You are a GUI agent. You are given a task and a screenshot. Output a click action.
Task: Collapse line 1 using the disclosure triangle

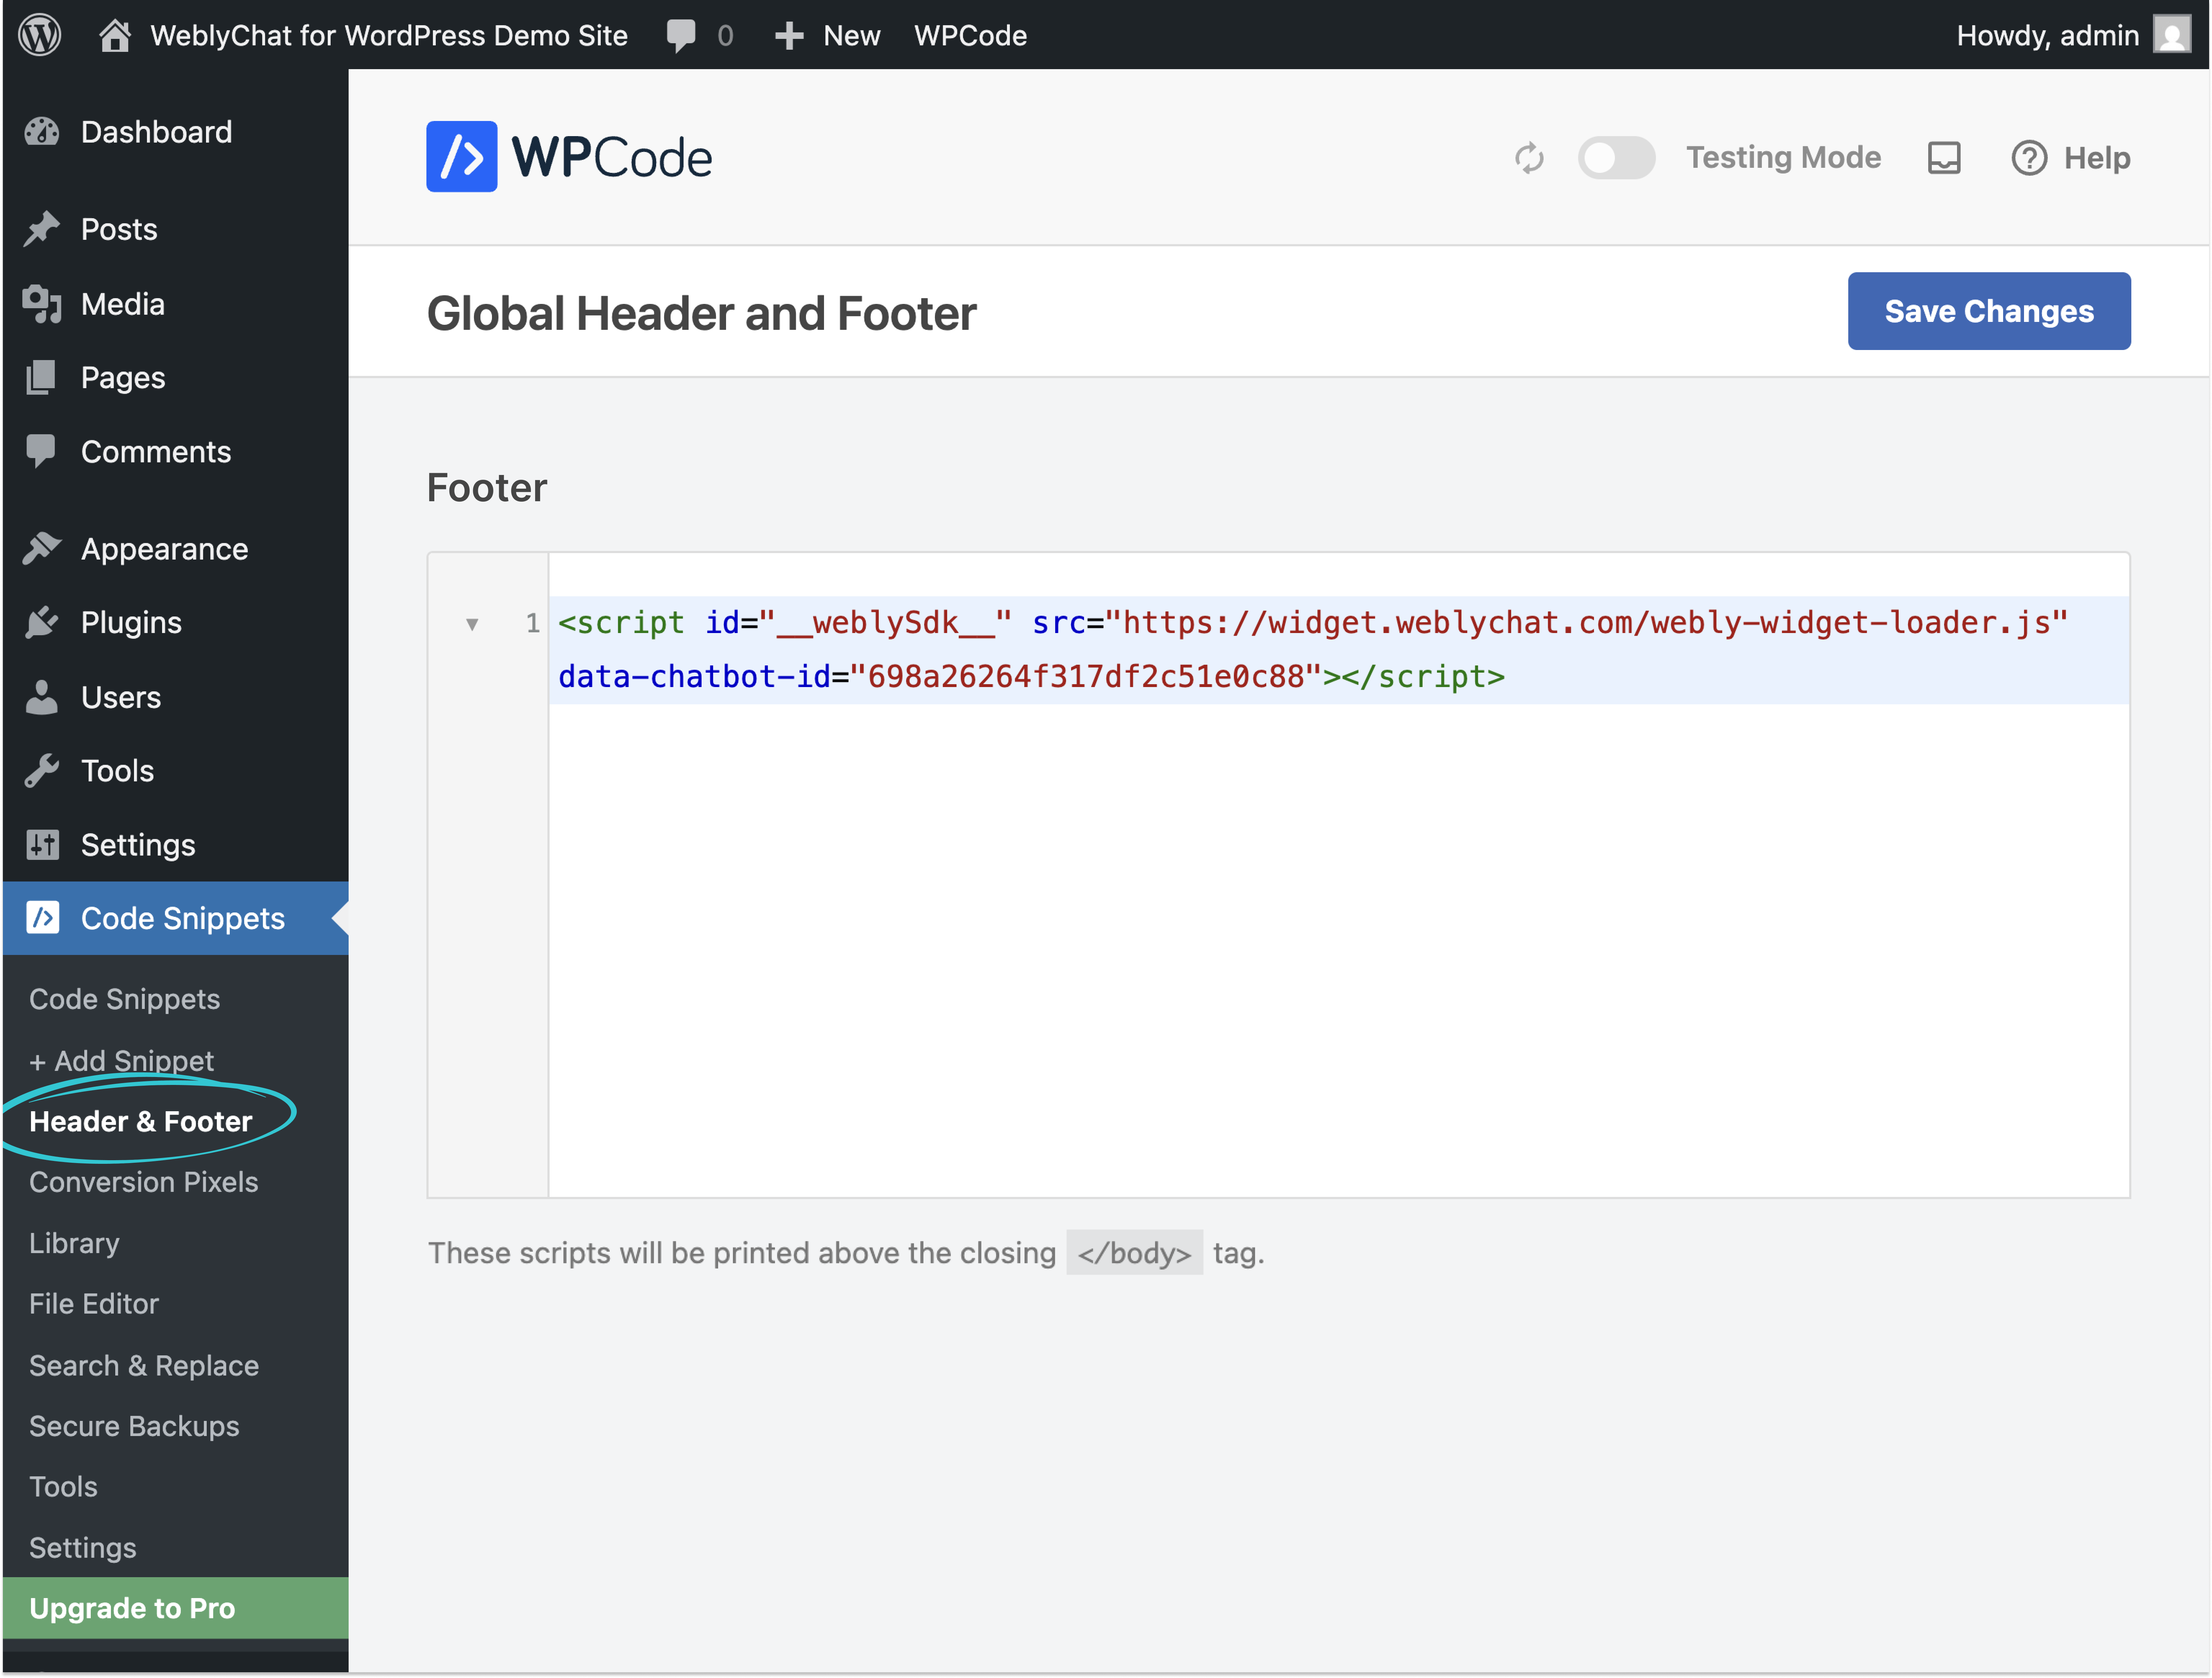point(472,623)
